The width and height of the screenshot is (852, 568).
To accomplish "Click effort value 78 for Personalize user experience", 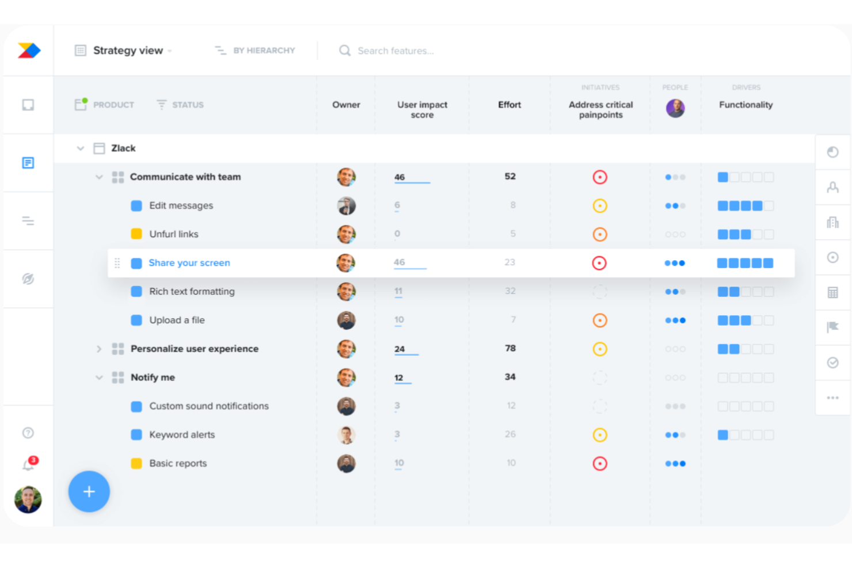I will [510, 348].
